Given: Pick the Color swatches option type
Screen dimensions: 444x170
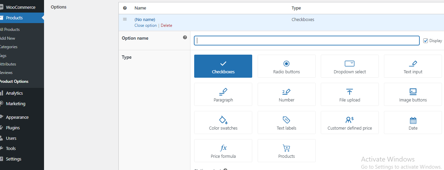Looking at the screenshot, I should point(223,122).
